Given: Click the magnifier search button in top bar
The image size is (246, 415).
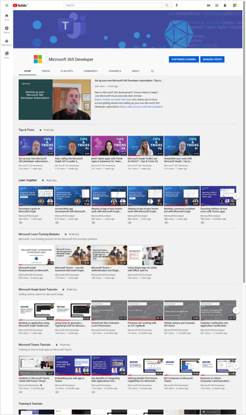Looking at the screenshot, I should (167, 5).
